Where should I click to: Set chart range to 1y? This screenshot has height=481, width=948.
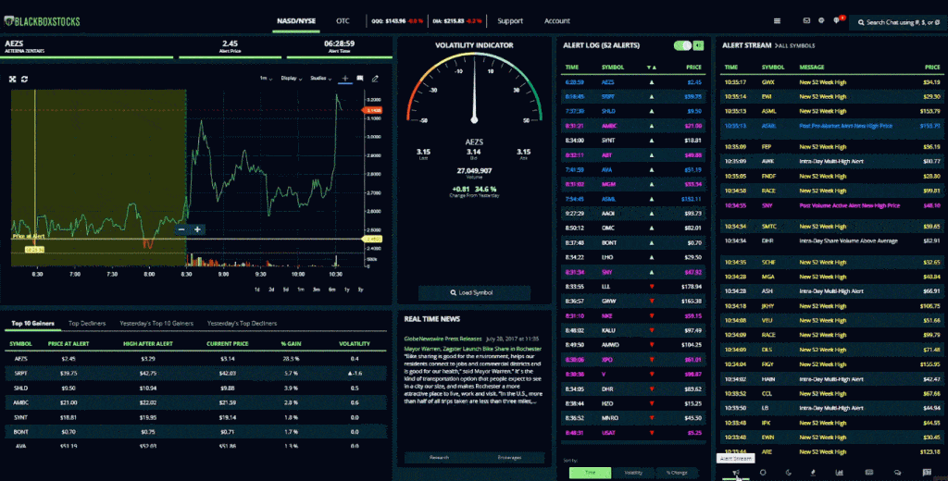(x=346, y=290)
